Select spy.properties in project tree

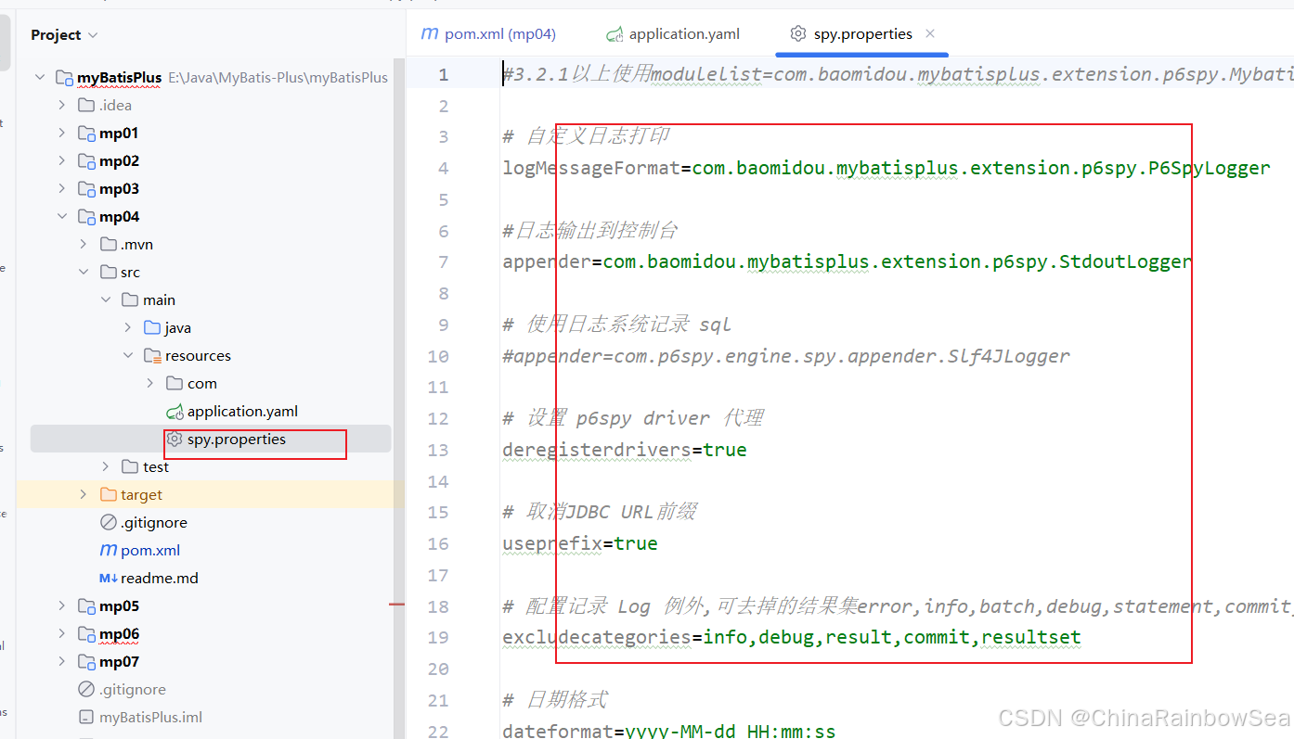tap(236, 440)
